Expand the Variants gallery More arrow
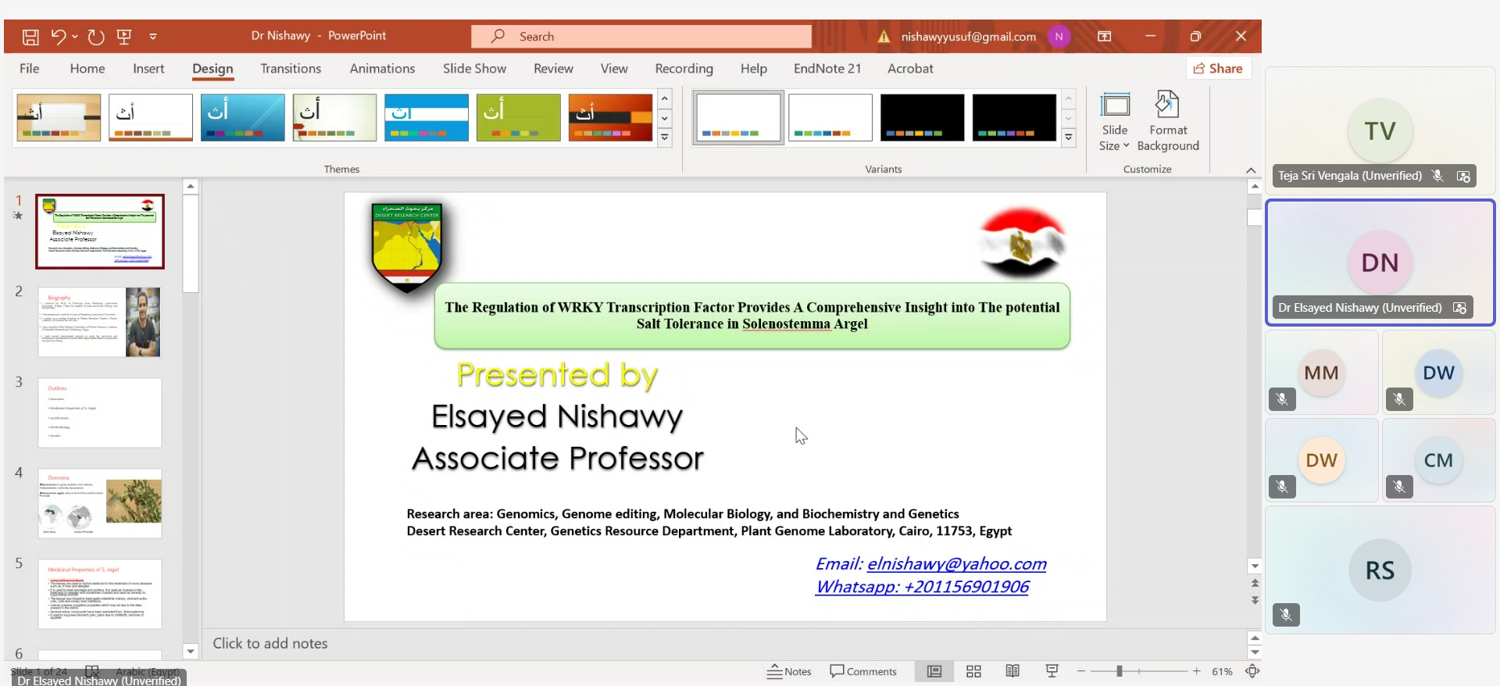Image resolution: width=1500 pixels, height=686 pixels. click(1069, 138)
